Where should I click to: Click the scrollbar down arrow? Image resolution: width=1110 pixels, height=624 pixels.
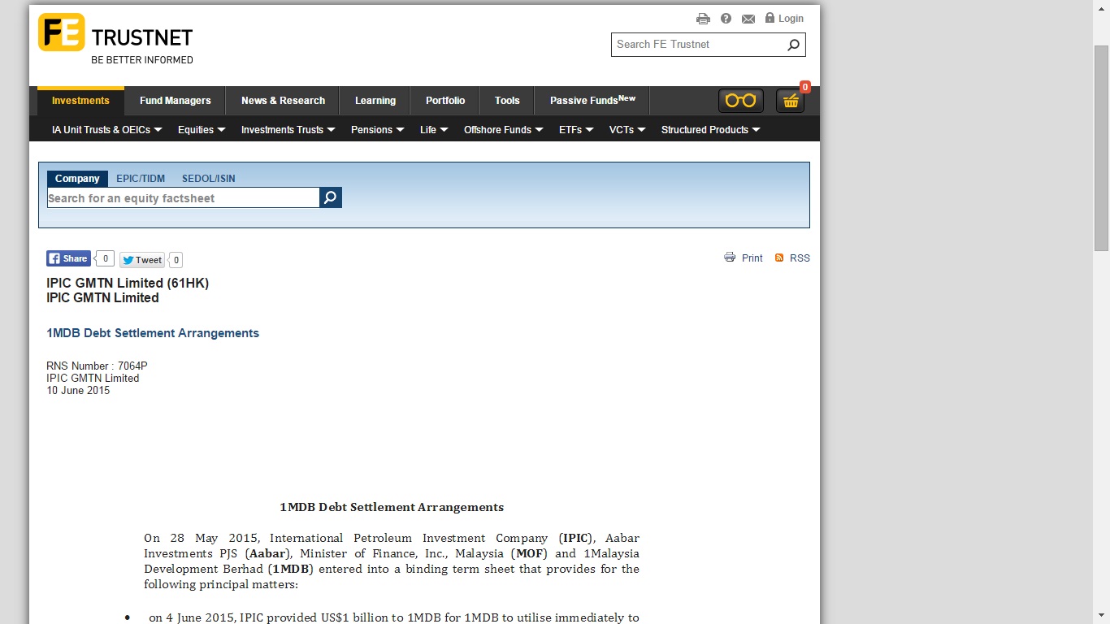click(x=1101, y=617)
